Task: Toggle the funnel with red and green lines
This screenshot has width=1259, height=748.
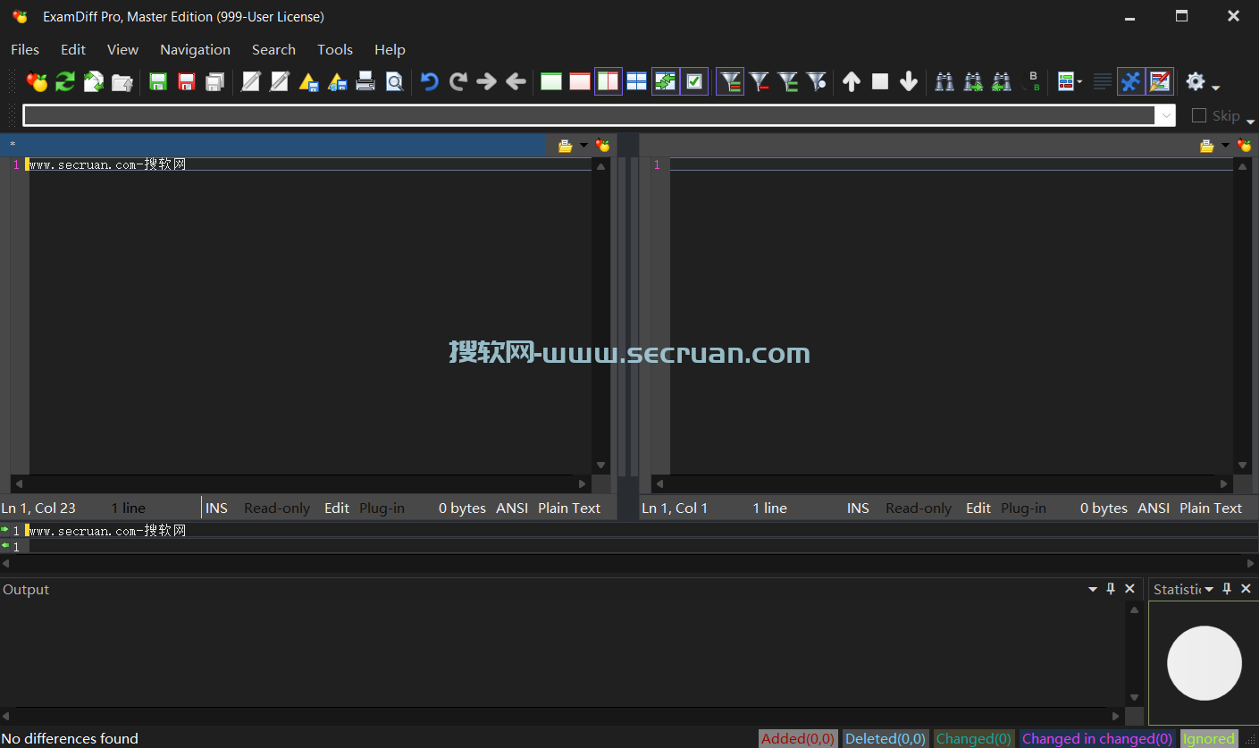Action: pos(730,82)
